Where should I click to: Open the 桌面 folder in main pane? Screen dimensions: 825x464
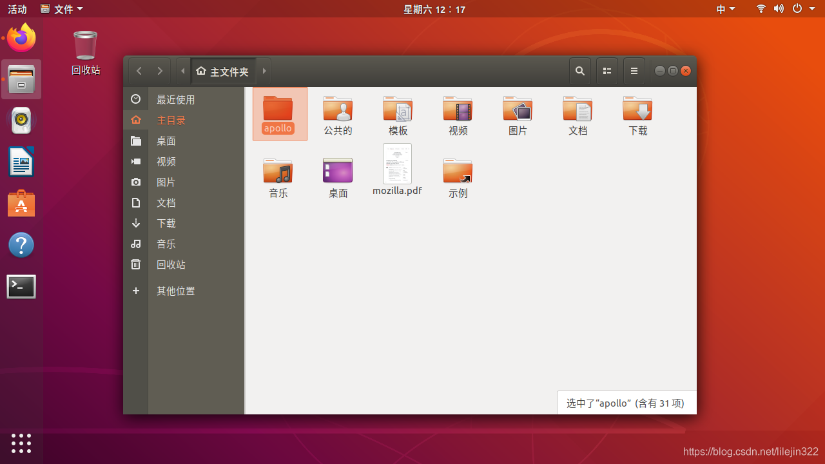pos(338,171)
